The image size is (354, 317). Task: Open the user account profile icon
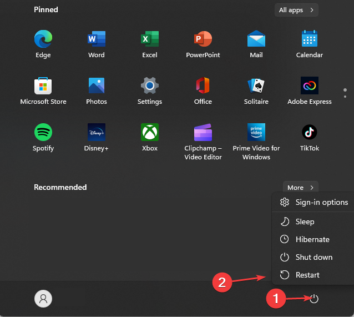[x=43, y=299]
